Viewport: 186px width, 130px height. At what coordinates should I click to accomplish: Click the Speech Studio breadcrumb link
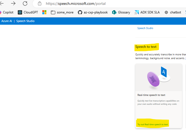145,28
